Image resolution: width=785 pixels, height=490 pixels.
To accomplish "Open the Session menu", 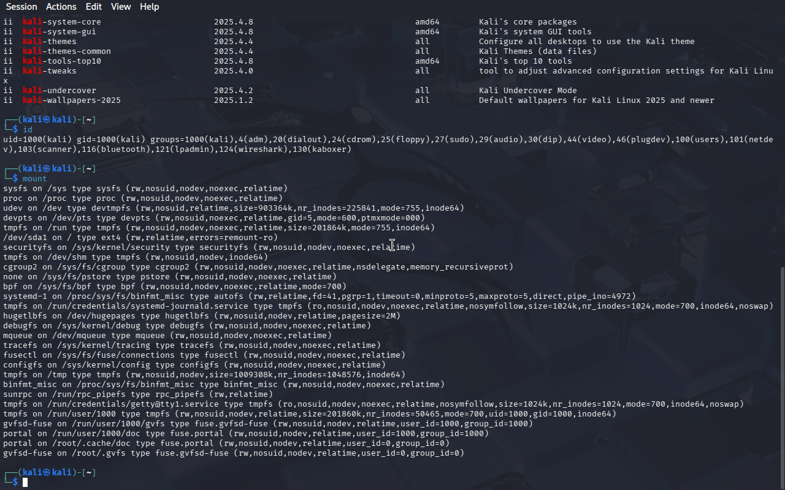I will [21, 7].
